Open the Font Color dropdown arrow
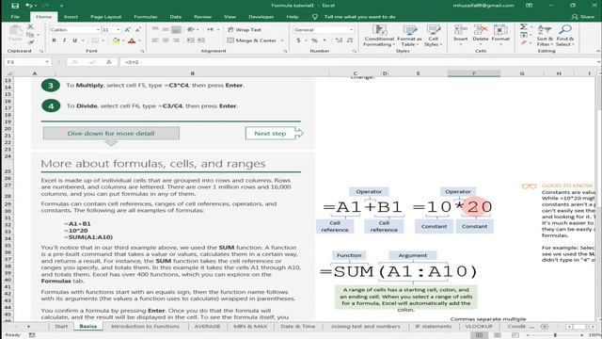This screenshot has width=602, height=339. (x=139, y=40)
